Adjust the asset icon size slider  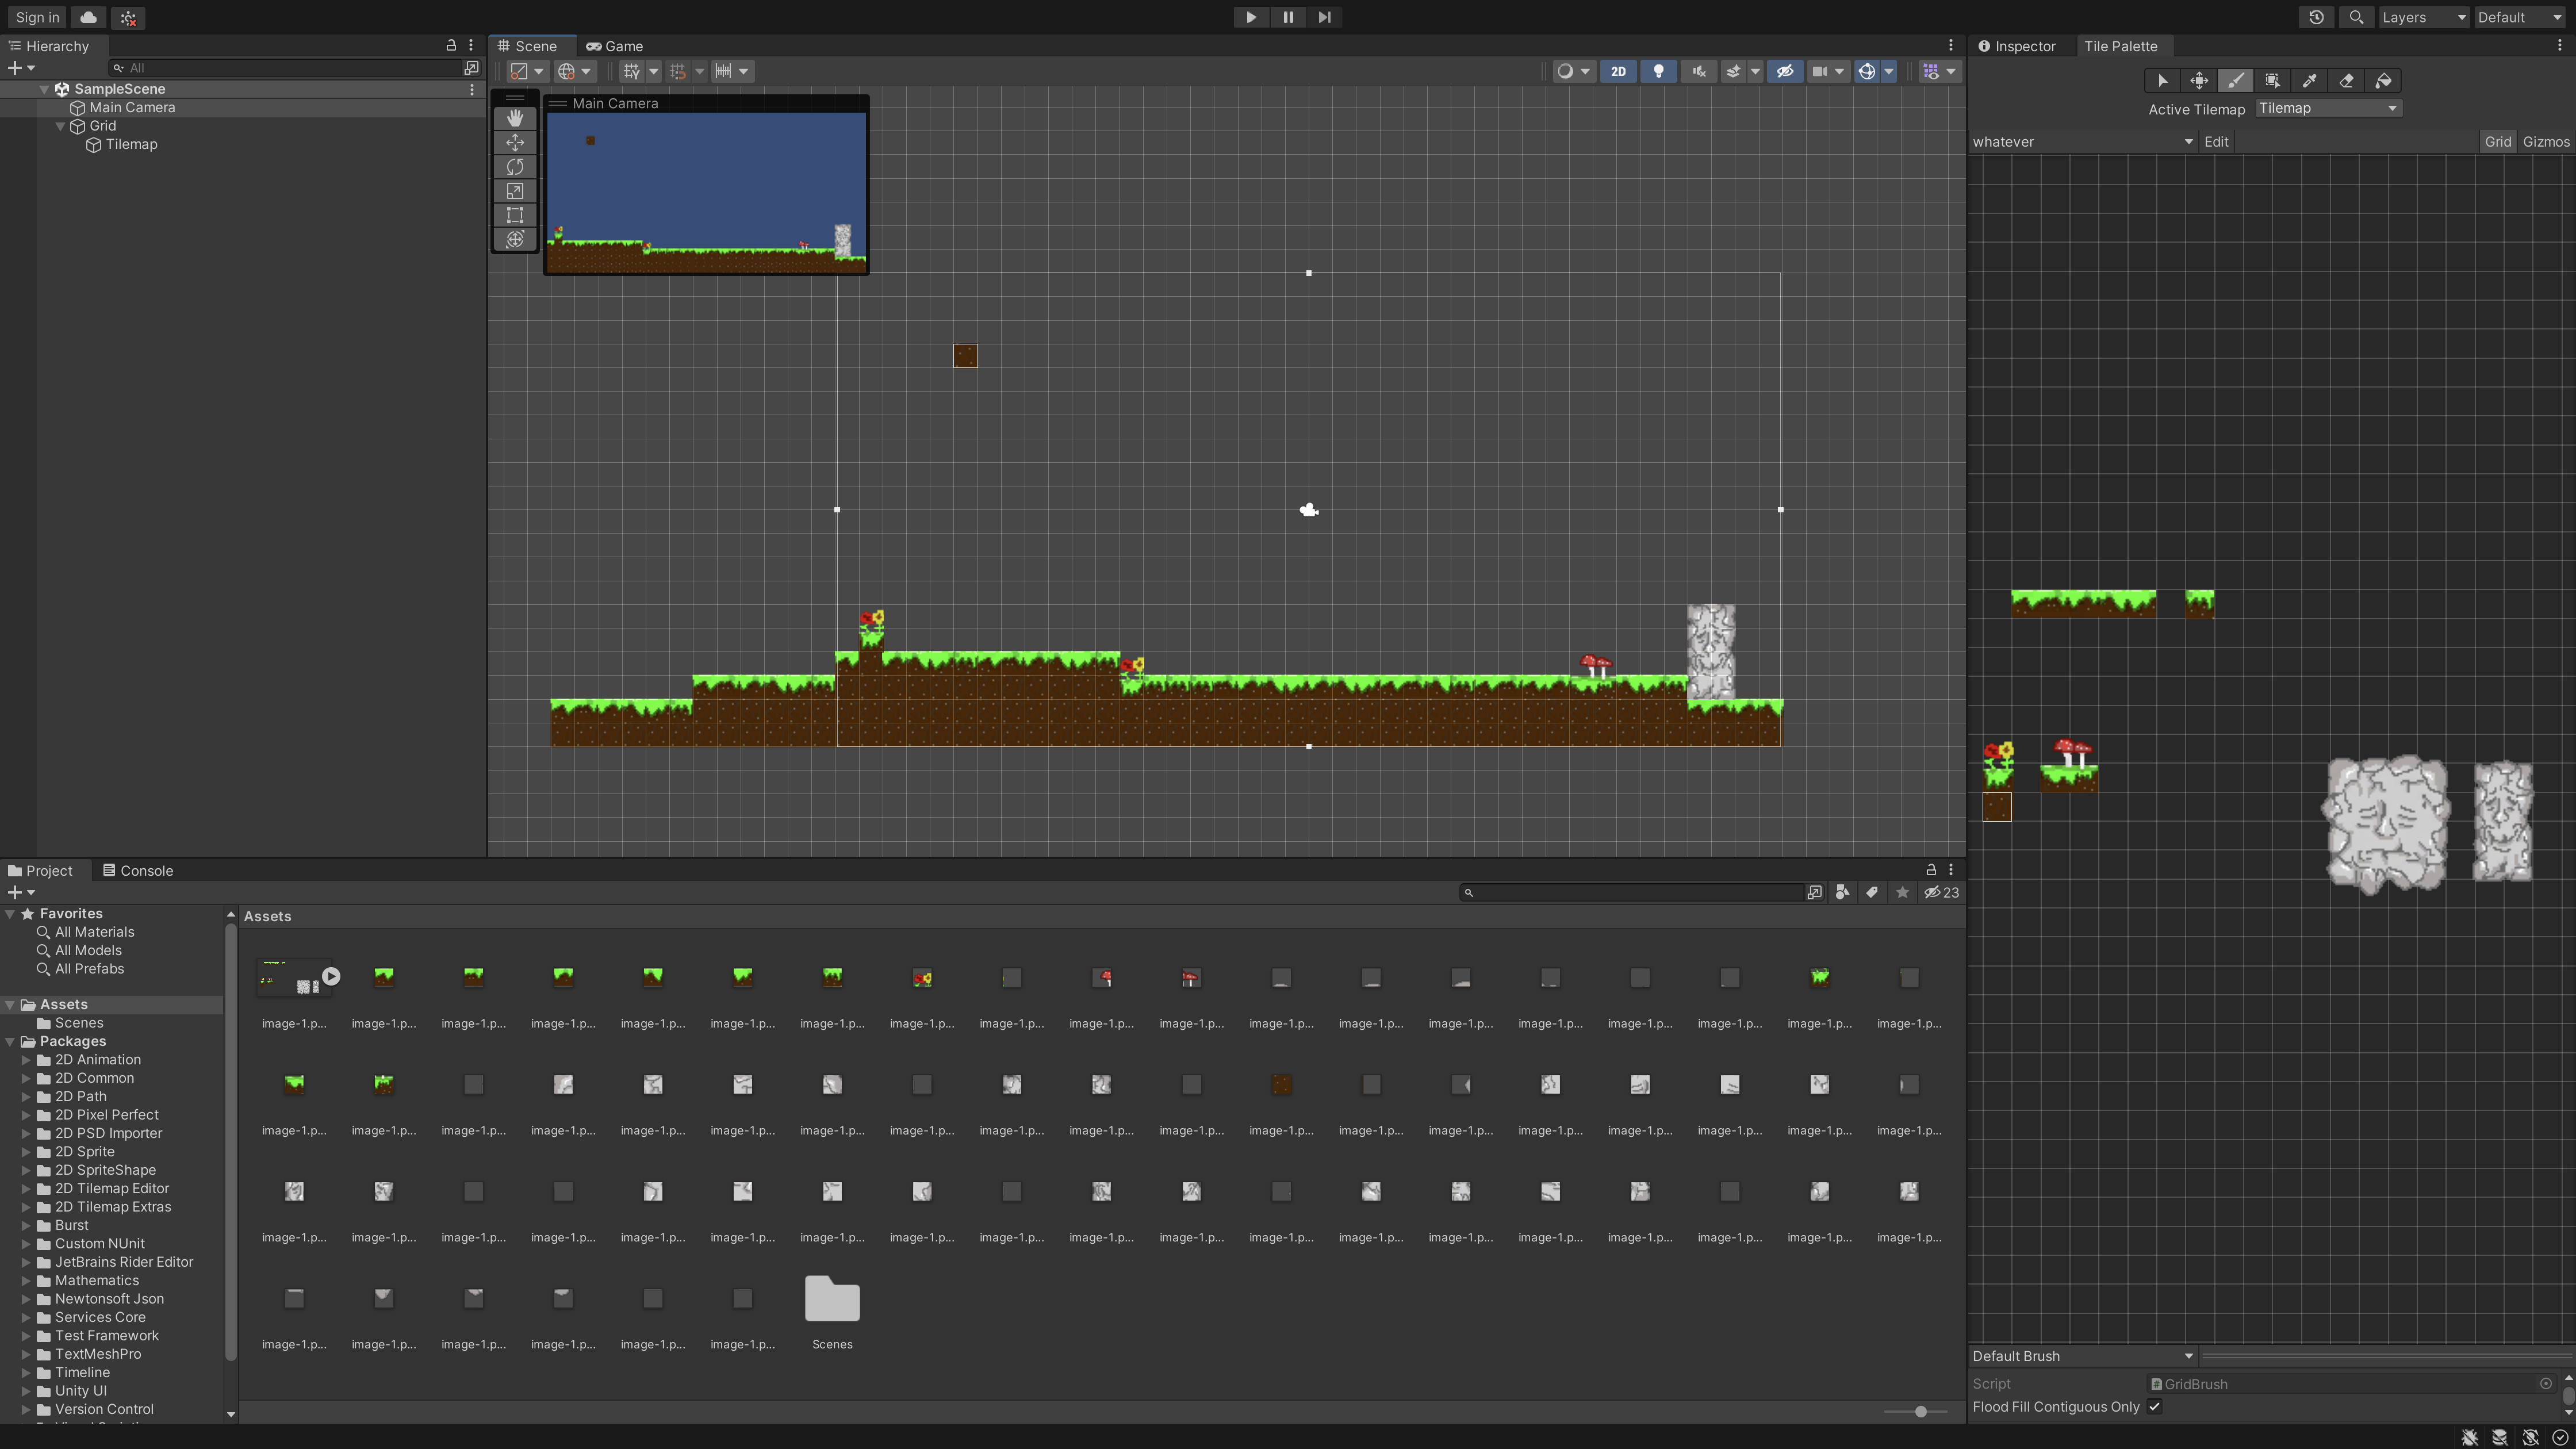[1920, 1411]
